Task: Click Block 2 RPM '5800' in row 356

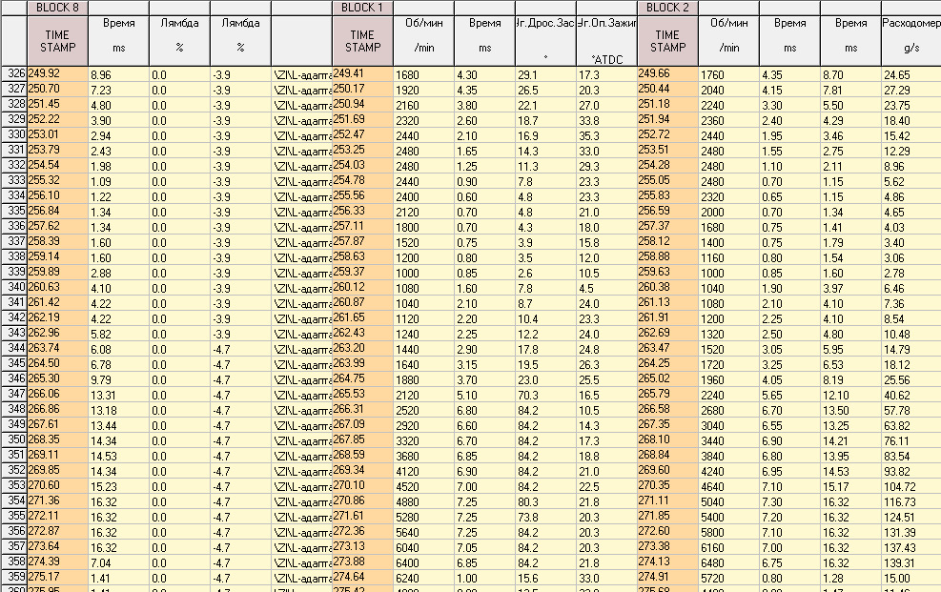Action: click(729, 533)
